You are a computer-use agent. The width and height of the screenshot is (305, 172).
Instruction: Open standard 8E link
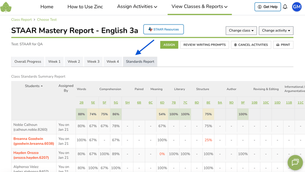(x=208, y=103)
